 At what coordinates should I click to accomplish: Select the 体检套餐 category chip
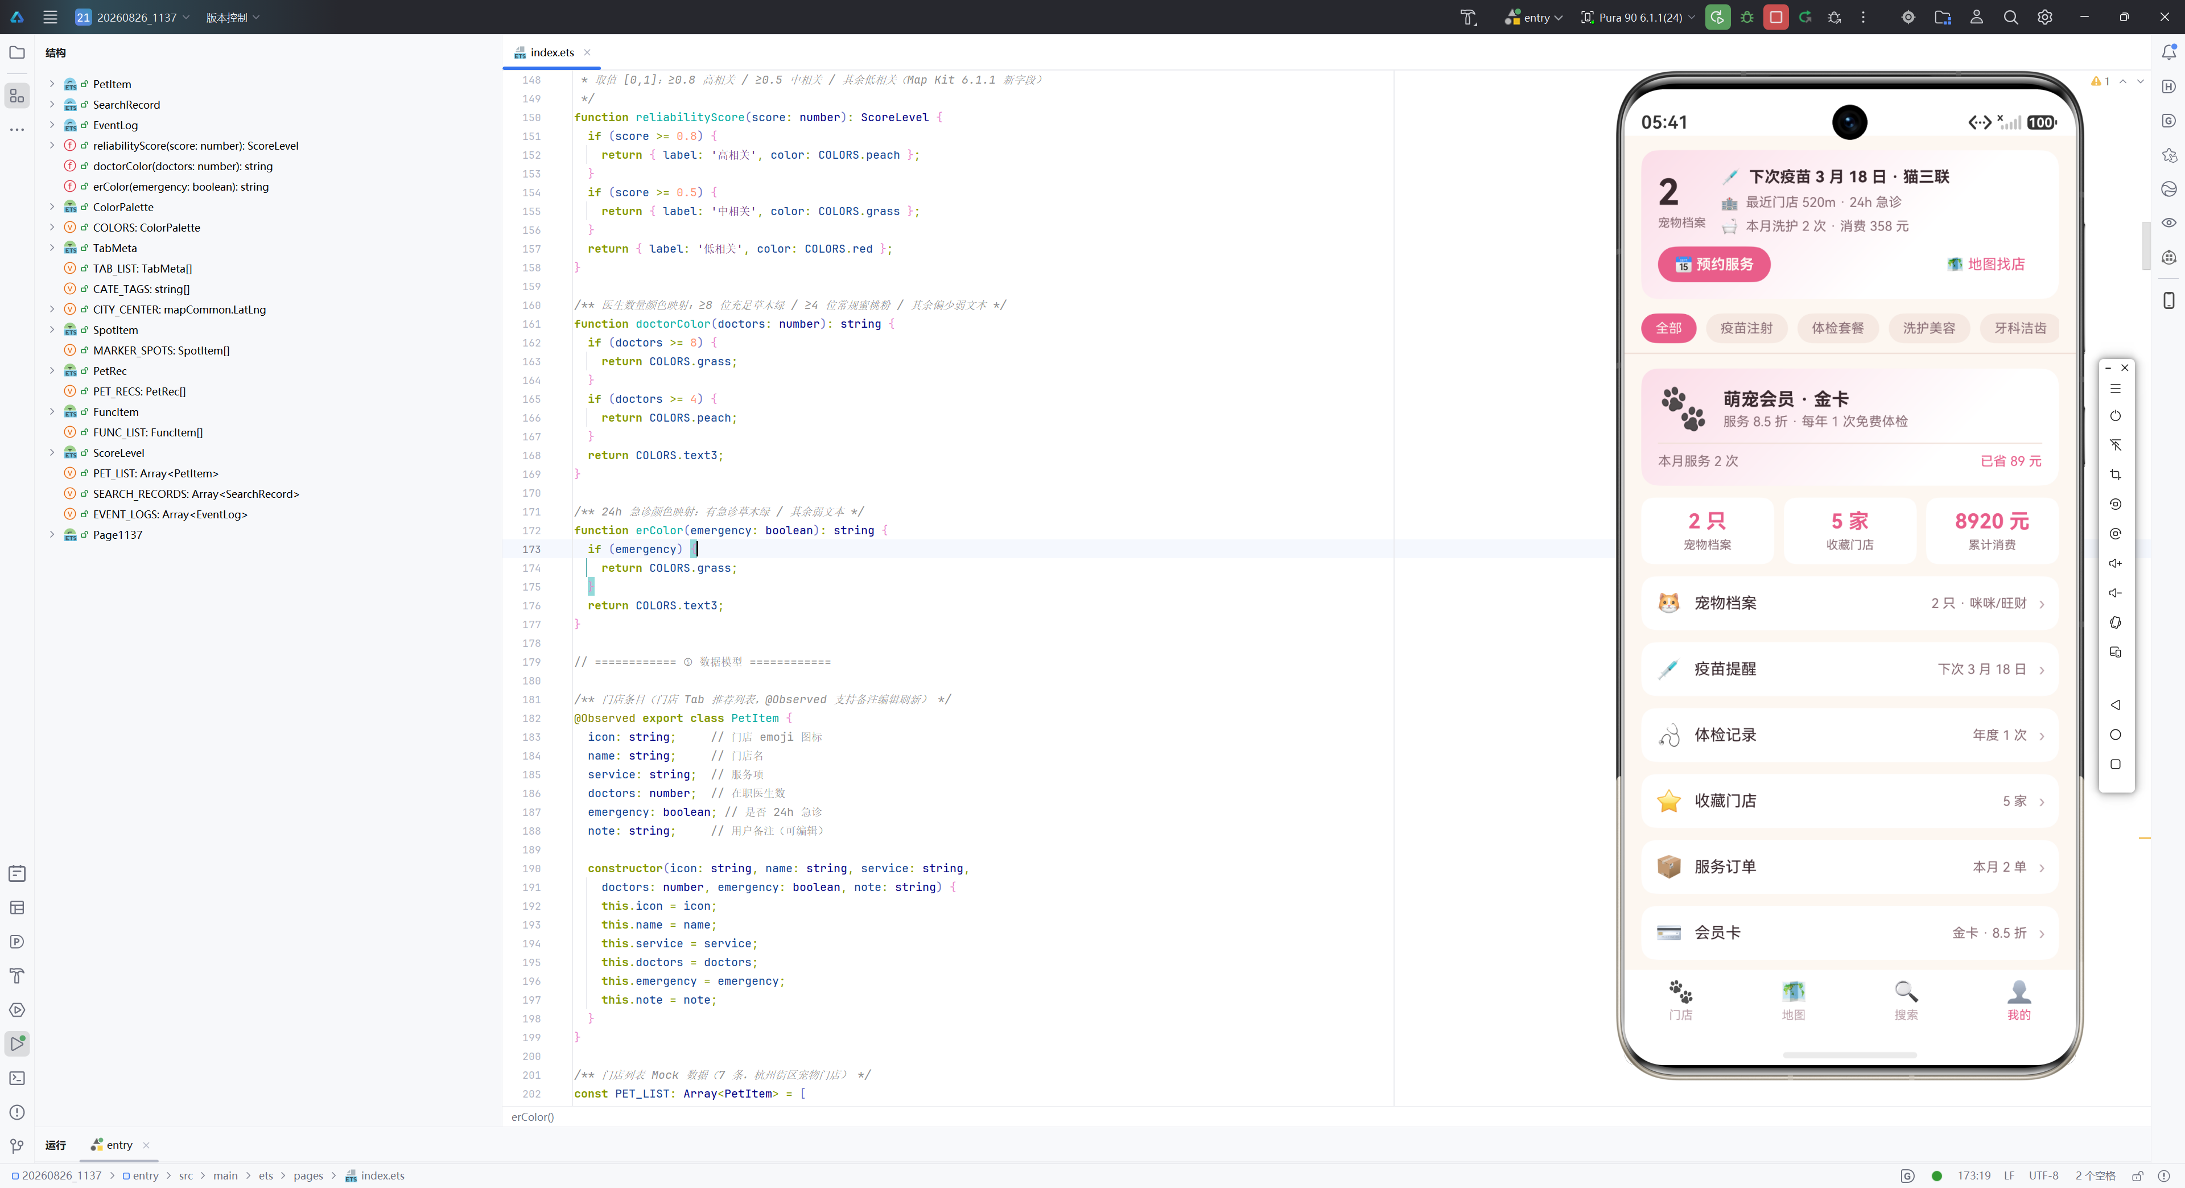[1838, 328]
